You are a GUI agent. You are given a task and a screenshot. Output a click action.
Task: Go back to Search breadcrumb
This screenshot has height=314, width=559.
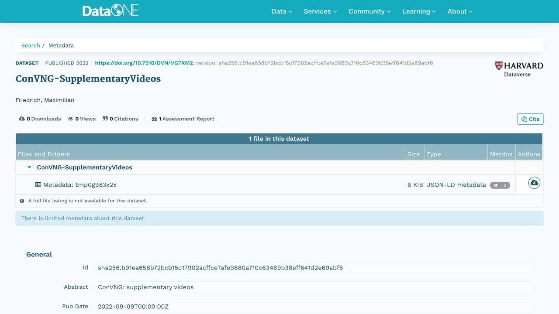click(x=31, y=45)
